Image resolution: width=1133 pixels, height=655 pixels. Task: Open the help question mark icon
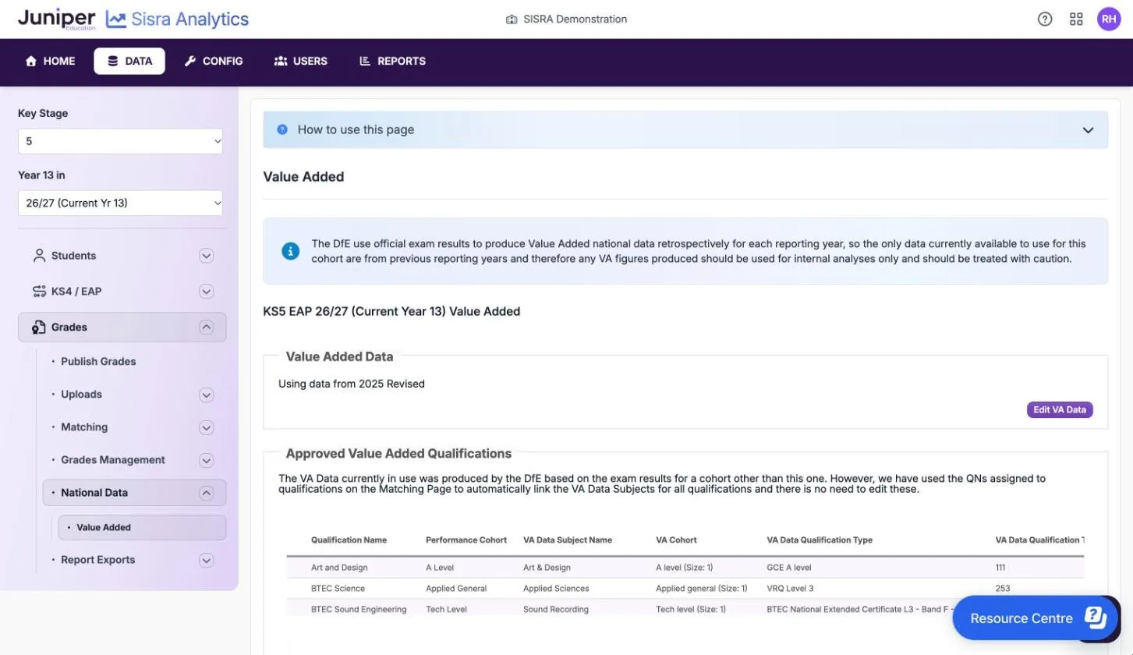(x=1045, y=19)
